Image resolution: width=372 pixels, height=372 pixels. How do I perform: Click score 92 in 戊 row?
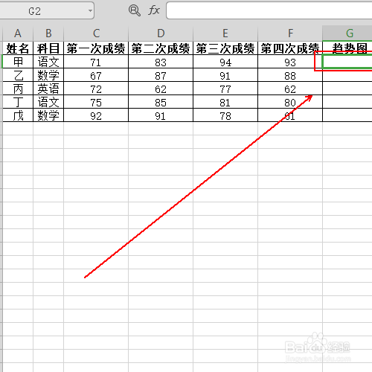[x=96, y=115]
